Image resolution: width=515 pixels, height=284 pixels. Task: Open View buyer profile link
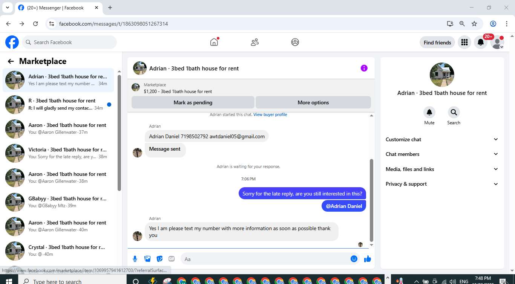270,115
